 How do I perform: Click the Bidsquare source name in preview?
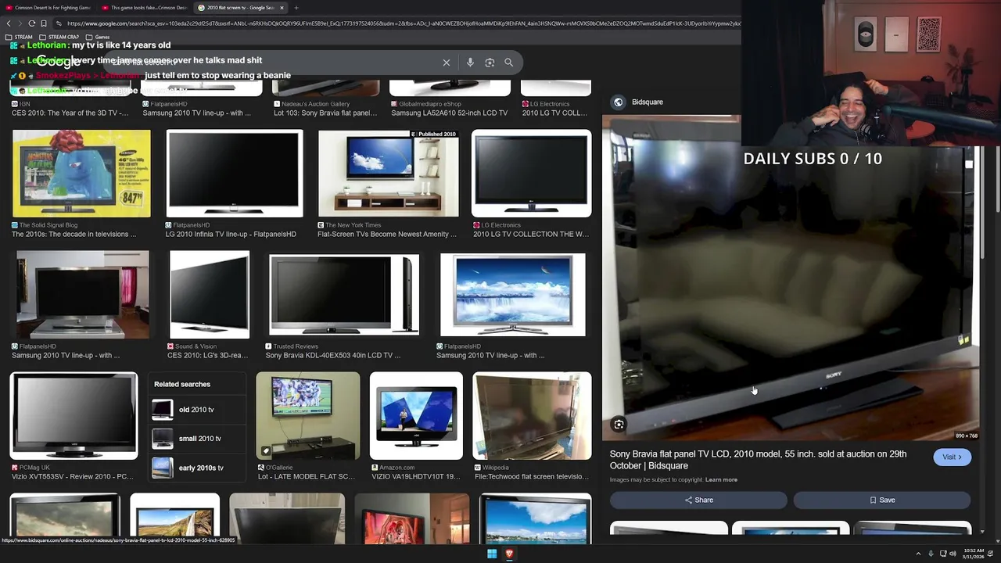pyautogui.click(x=647, y=102)
